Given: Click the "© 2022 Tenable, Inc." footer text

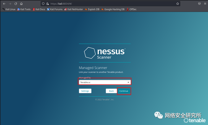Looking at the screenshot, I should click(x=105, y=100).
